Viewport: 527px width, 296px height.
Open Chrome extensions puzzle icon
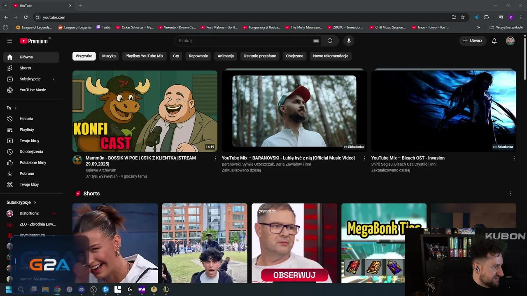(x=486, y=17)
